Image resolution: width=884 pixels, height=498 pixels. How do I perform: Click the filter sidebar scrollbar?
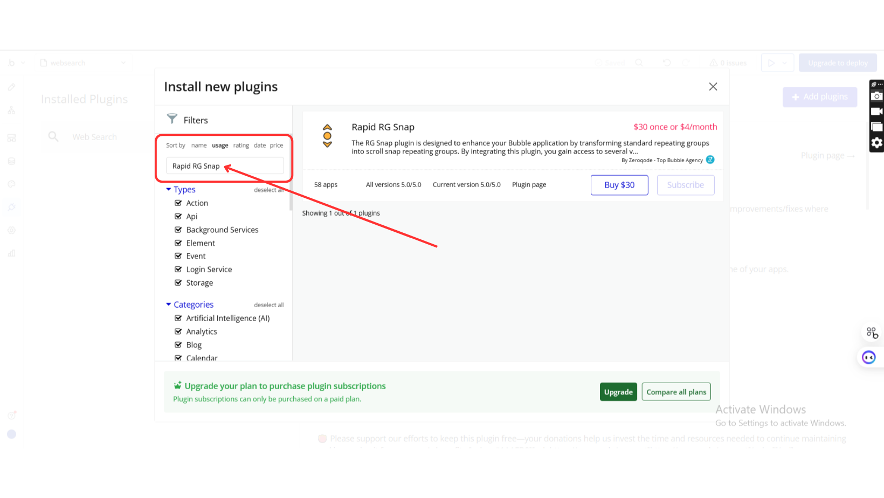[x=291, y=172]
